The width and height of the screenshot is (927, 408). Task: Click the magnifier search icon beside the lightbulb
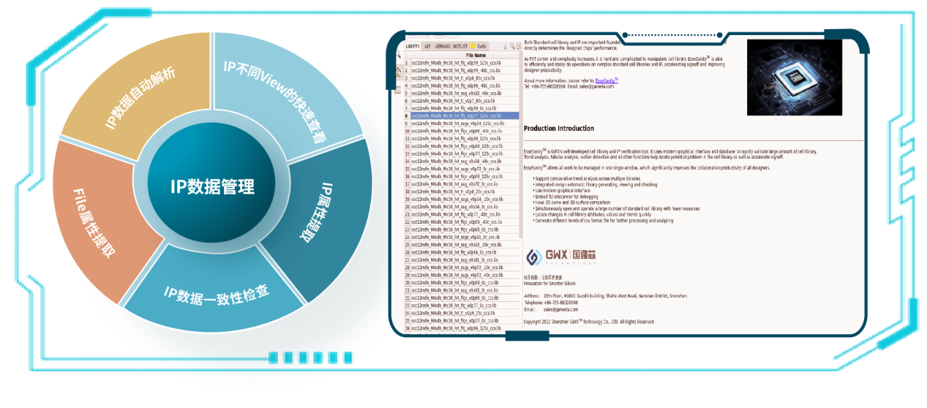(x=511, y=46)
